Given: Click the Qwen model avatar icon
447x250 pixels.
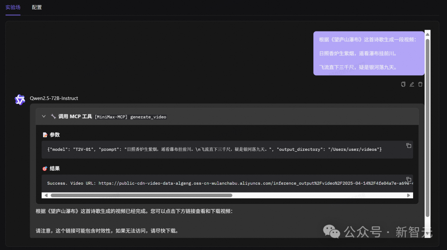Looking at the screenshot, I should (20, 100).
